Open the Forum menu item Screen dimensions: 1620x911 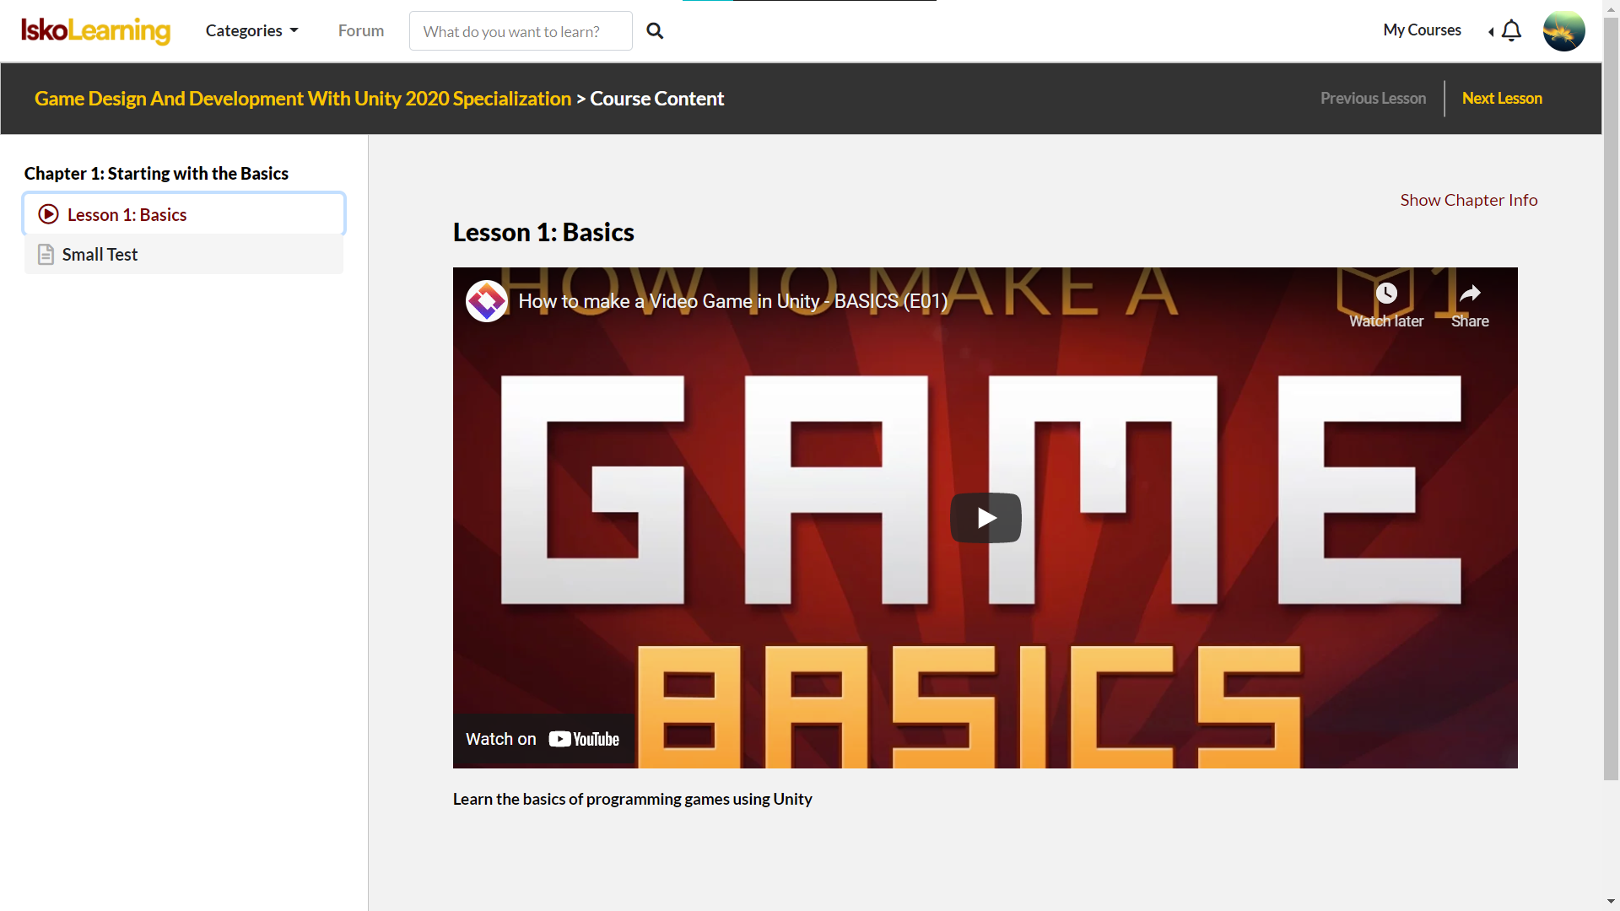(361, 31)
